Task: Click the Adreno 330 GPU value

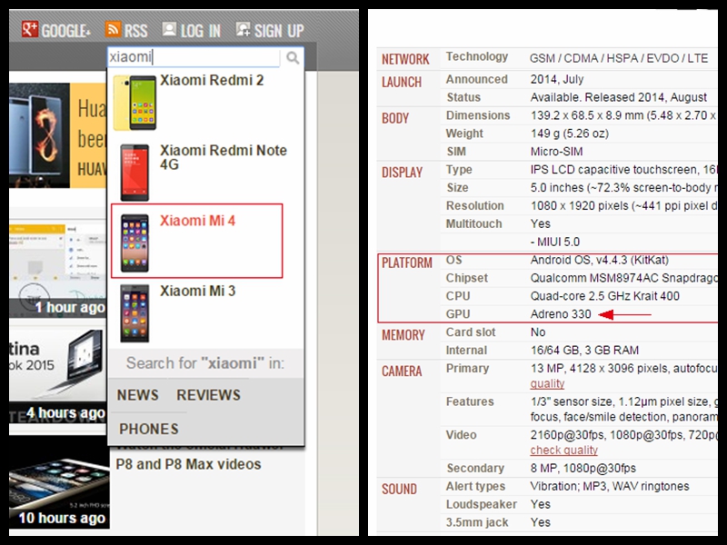Action: [561, 314]
